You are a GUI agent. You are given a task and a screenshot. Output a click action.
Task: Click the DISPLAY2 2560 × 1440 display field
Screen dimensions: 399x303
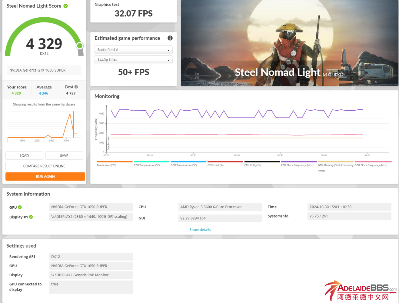tap(91, 217)
